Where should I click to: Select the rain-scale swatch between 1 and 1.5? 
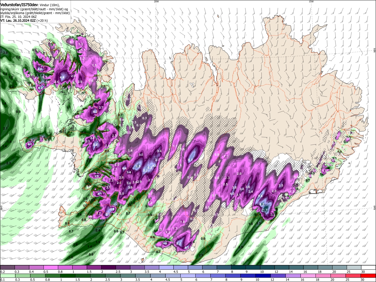[x=68, y=276]
